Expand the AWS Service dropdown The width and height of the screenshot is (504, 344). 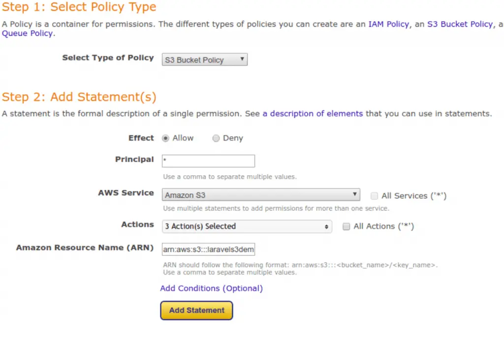[261, 195]
